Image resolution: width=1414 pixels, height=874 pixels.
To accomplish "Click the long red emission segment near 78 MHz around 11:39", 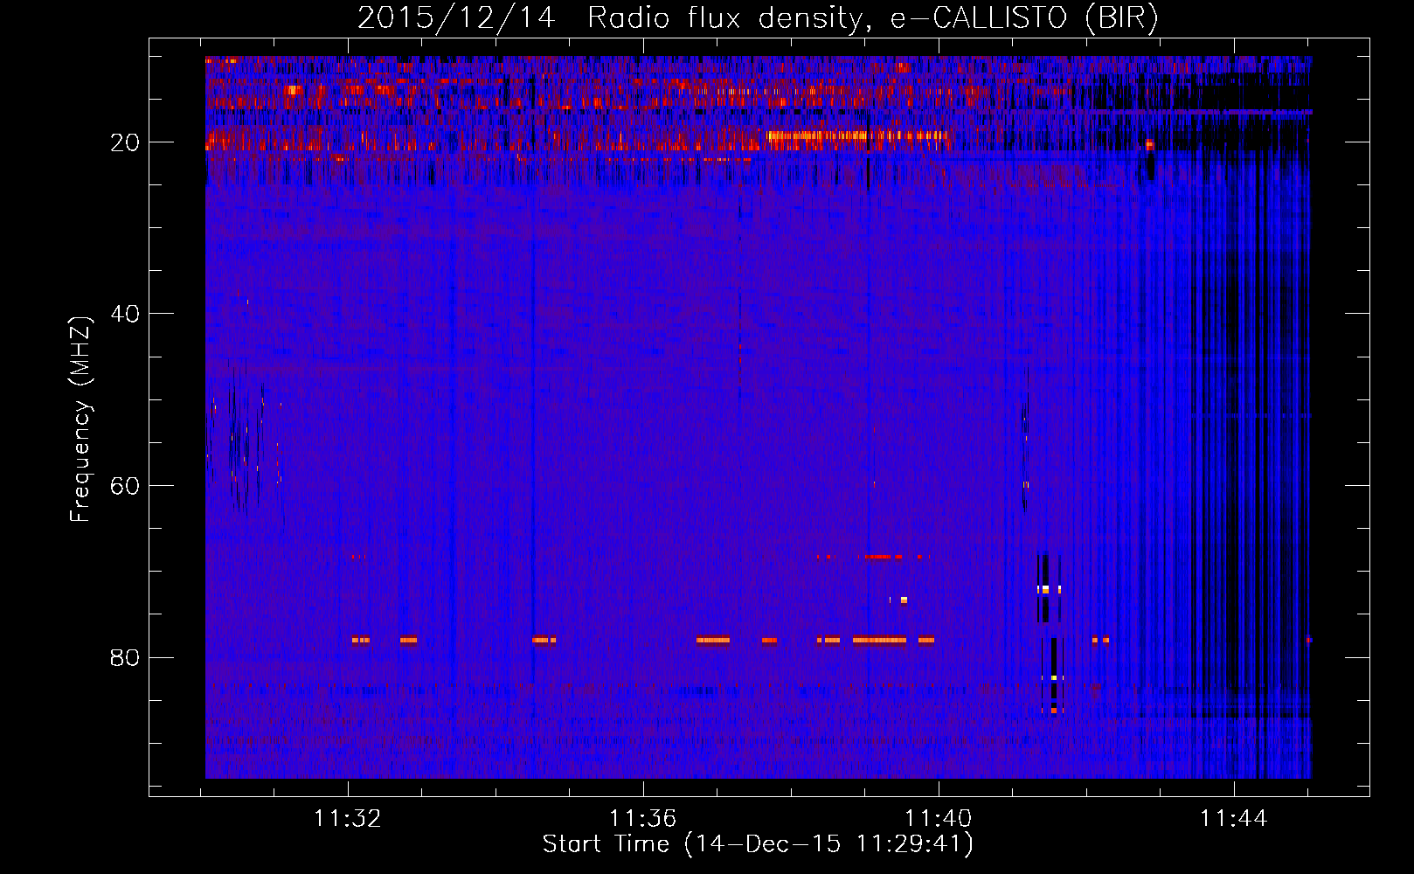I will pos(880,640).
